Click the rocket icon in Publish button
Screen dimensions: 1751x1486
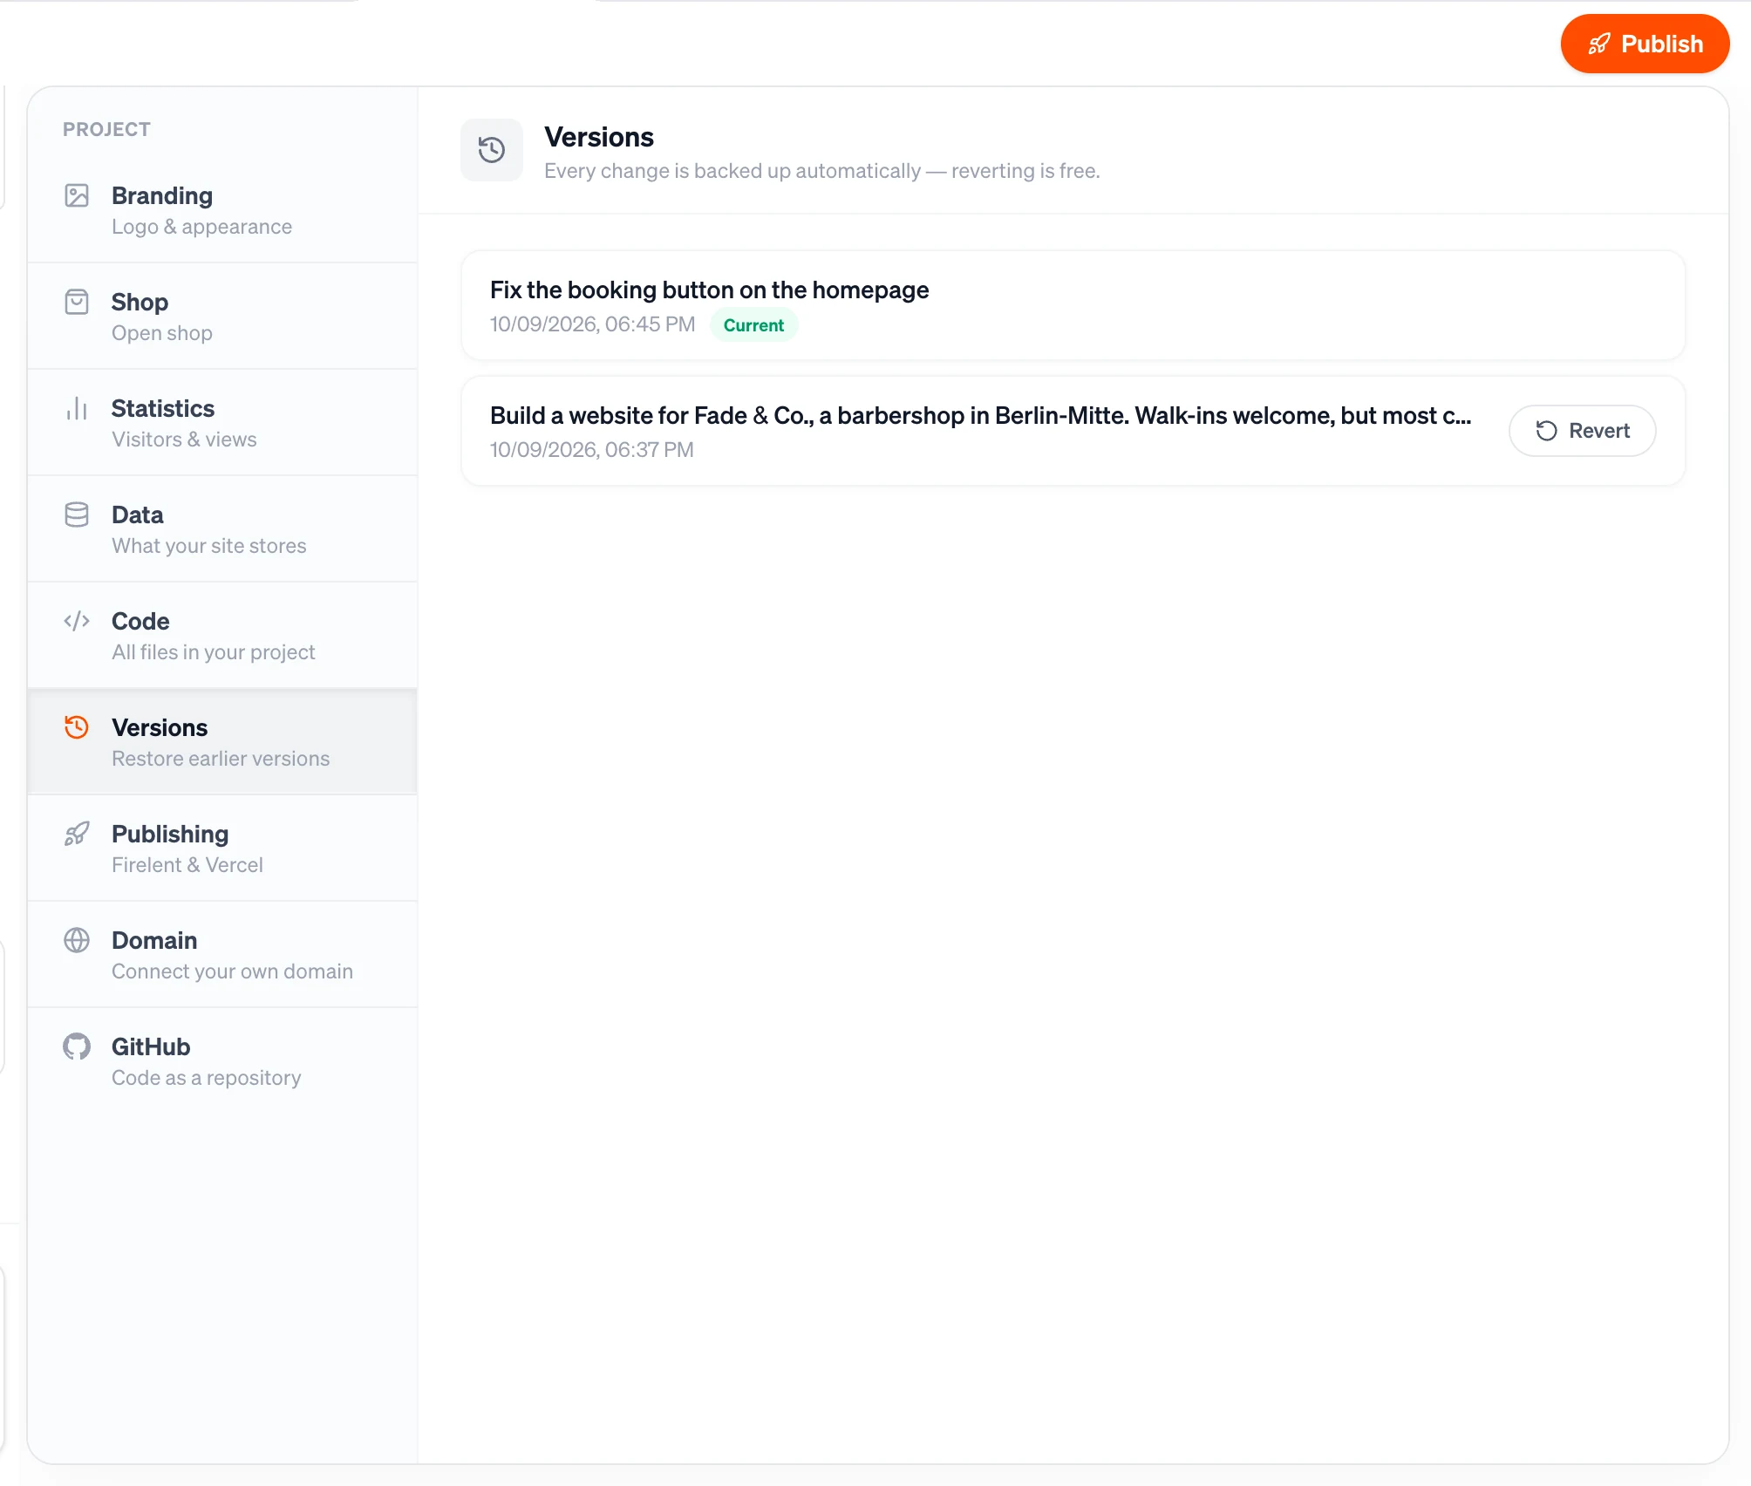click(1599, 44)
